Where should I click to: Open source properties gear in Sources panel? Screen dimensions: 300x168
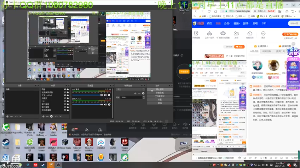coord(51,116)
